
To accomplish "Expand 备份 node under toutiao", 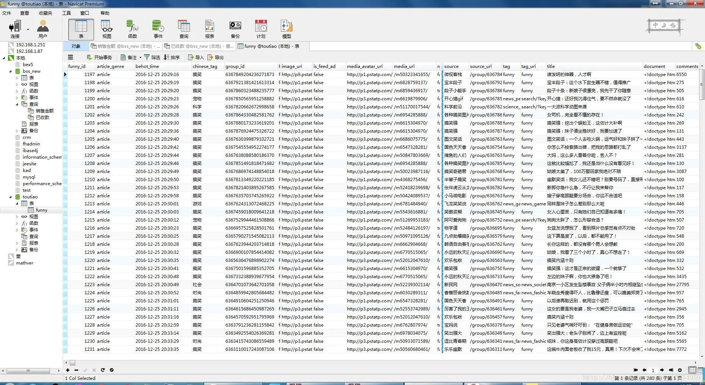I will 17,250.
